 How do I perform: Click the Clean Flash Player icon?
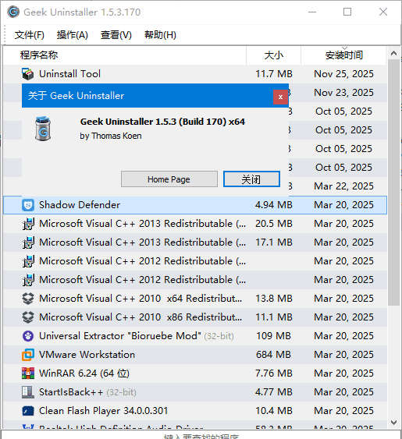click(28, 411)
